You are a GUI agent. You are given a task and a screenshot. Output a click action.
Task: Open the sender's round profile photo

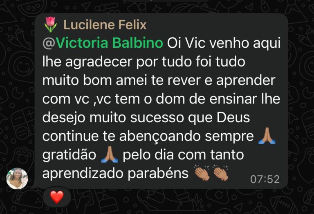(x=17, y=179)
